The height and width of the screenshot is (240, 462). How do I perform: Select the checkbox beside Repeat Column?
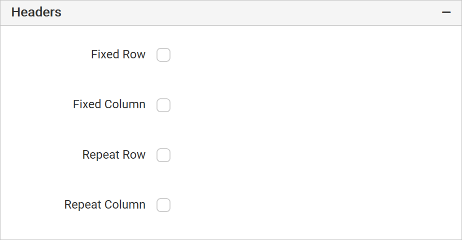point(163,205)
